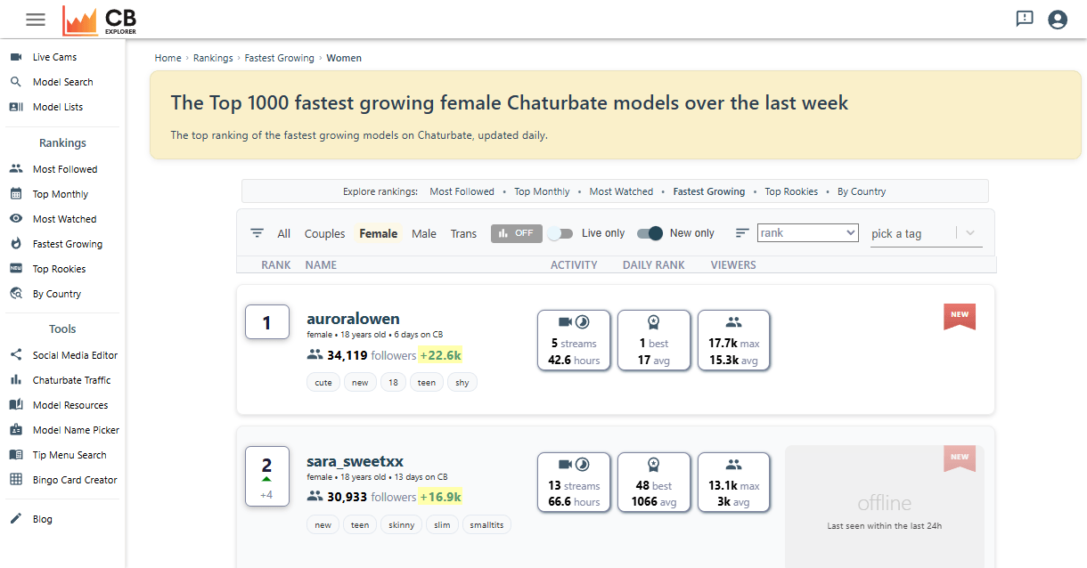The image size is (1087, 568).
Task: Open sara_sweetxx model profile
Action: (355, 461)
